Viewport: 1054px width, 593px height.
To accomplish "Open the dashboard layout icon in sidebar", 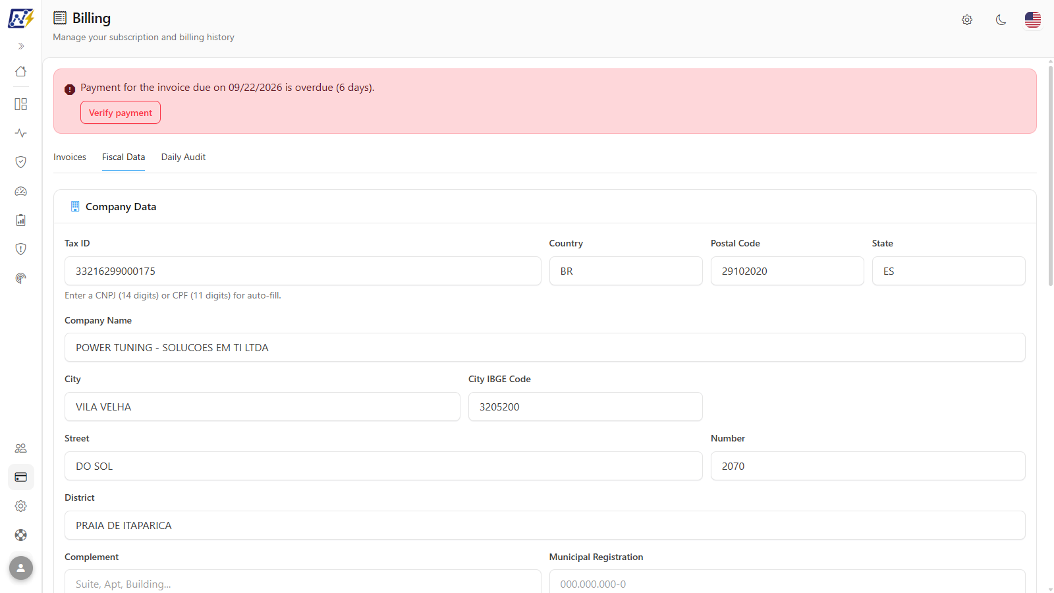I will pos(21,104).
